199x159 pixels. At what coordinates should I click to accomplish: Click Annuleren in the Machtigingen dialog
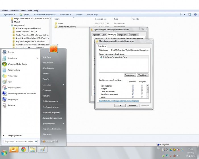(x=132, y=106)
